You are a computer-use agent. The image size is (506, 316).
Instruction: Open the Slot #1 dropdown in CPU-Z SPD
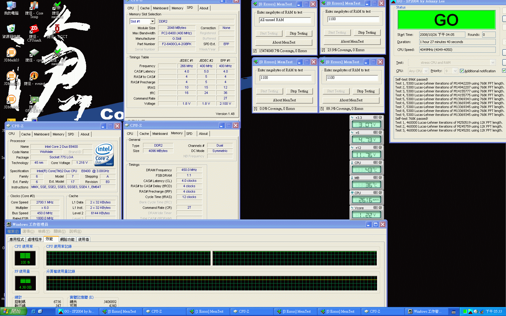point(152,21)
